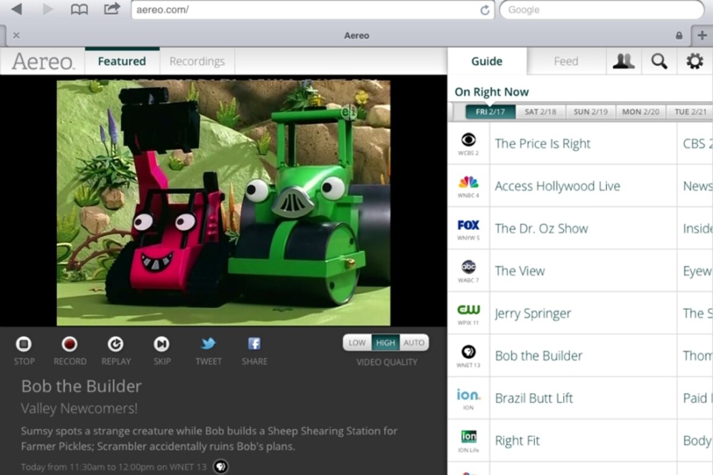The width and height of the screenshot is (713, 475).
Task: Open the Feed tab
Action: pyautogui.click(x=566, y=61)
